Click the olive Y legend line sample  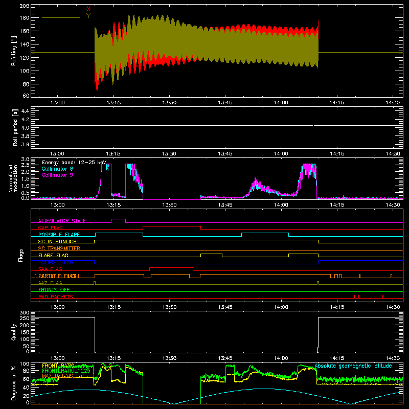[61, 17]
